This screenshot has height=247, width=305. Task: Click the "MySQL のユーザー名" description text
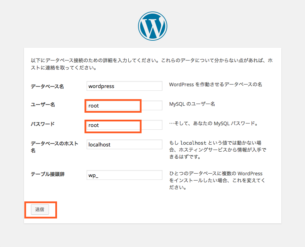click(192, 104)
